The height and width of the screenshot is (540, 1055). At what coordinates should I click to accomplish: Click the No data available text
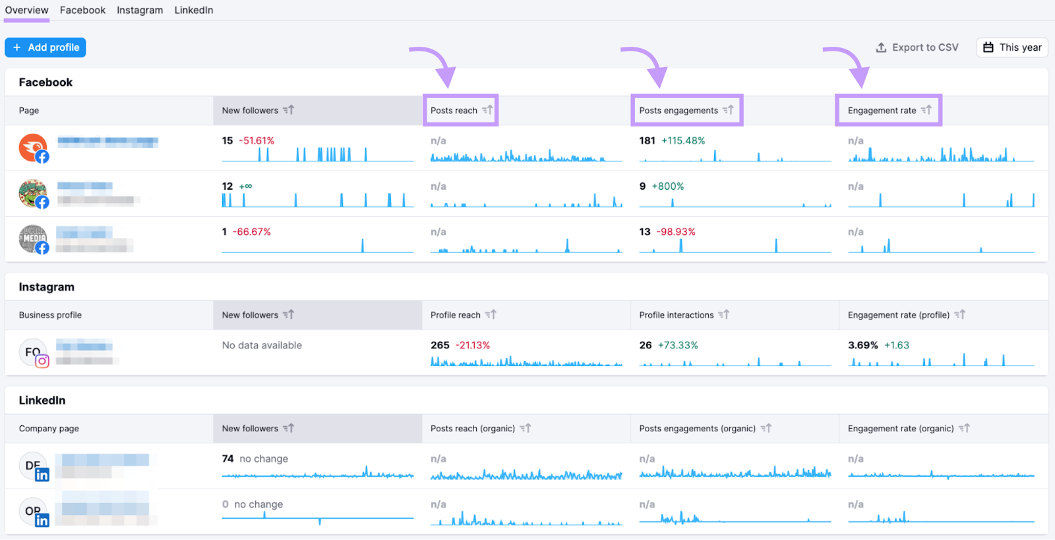click(262, 345)
